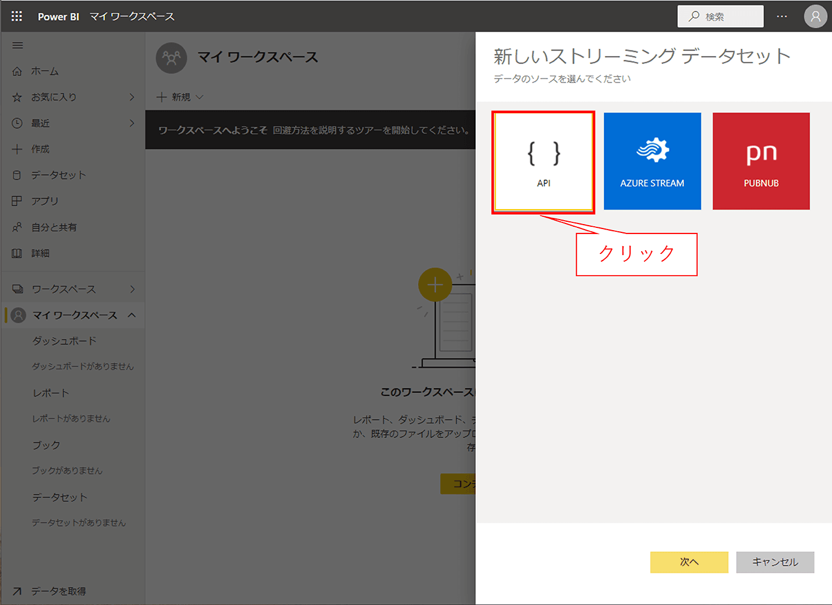832x605 pixels.
Task: Expand the お気に入り chevron
Action: tap(132, 97)
